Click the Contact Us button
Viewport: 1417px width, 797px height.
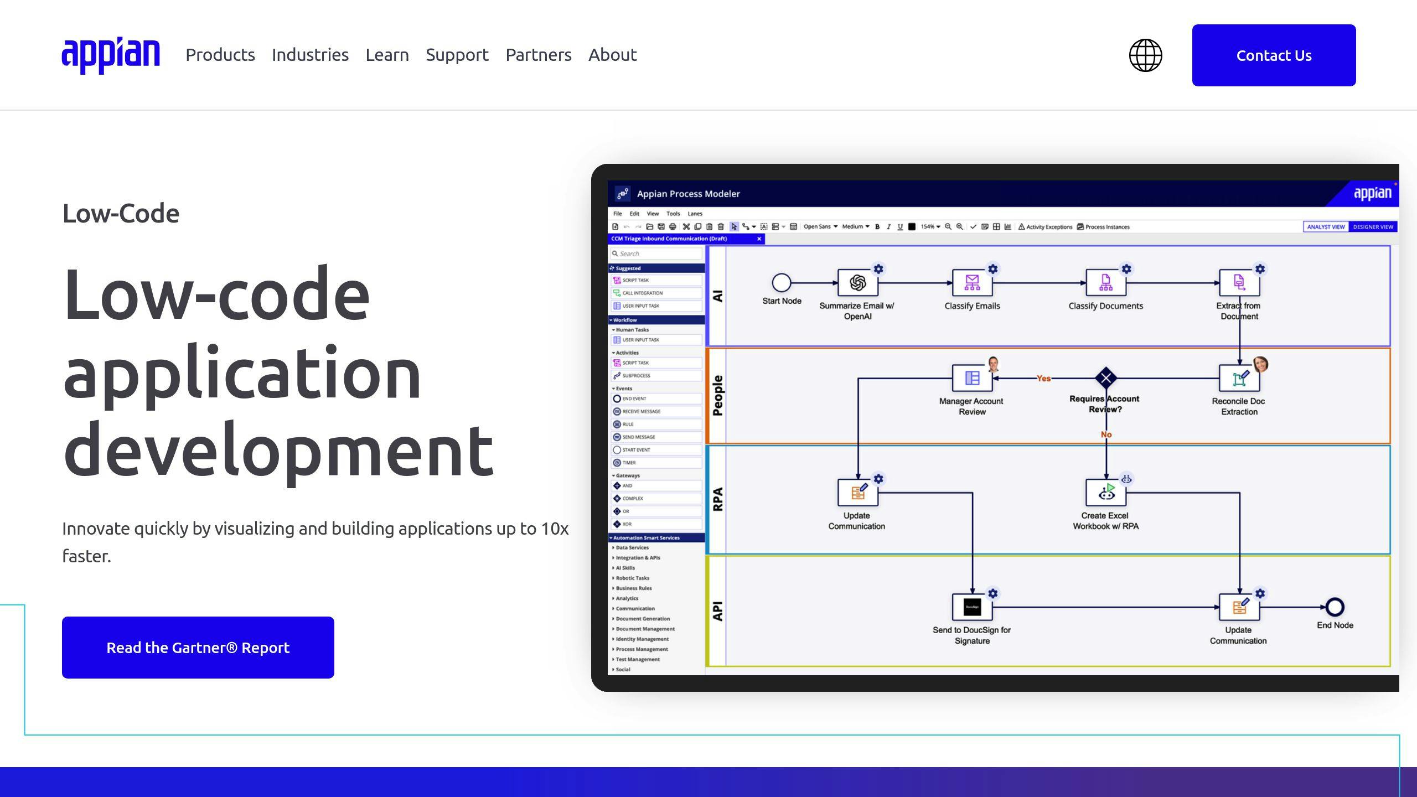coord(1274,55)
